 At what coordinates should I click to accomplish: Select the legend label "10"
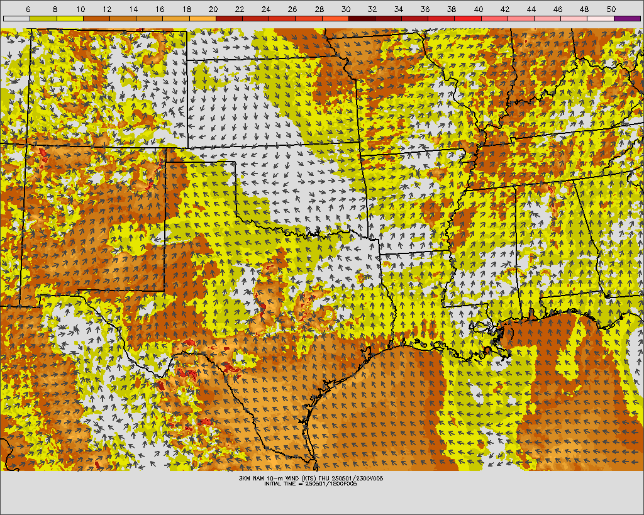pos(80,9)
